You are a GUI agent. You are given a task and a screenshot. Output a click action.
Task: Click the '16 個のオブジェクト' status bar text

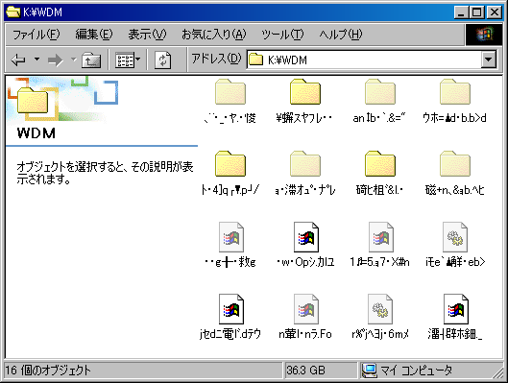(x=48, y=371)
